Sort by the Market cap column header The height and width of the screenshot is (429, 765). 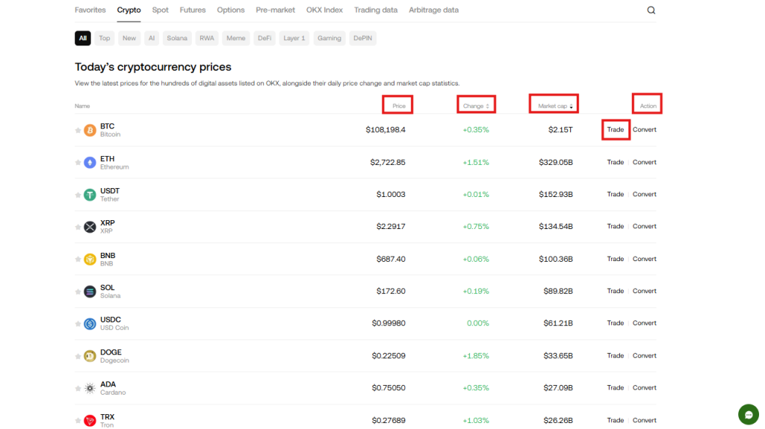[x=555, y=106]
